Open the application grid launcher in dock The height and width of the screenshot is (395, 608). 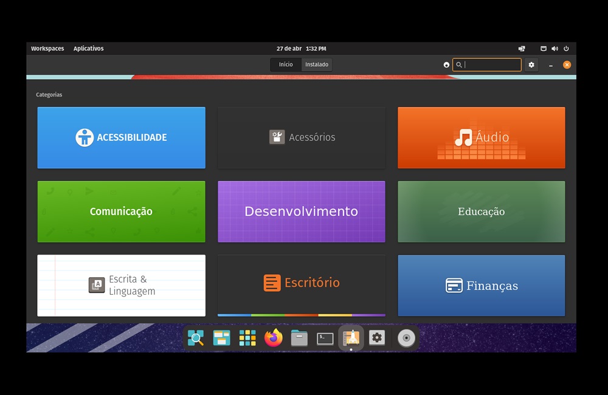[247, 338]
